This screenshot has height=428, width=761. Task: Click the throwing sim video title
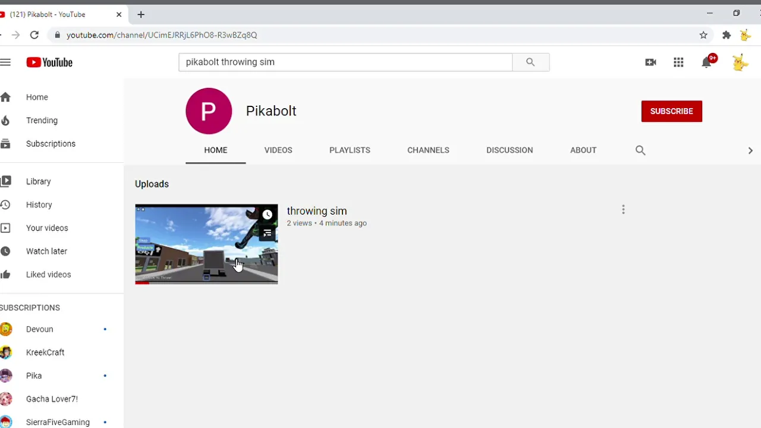[x=317, y=211]
